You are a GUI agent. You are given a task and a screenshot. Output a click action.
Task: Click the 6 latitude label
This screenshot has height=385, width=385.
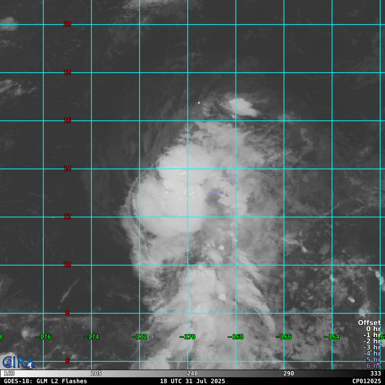(67, 361)
